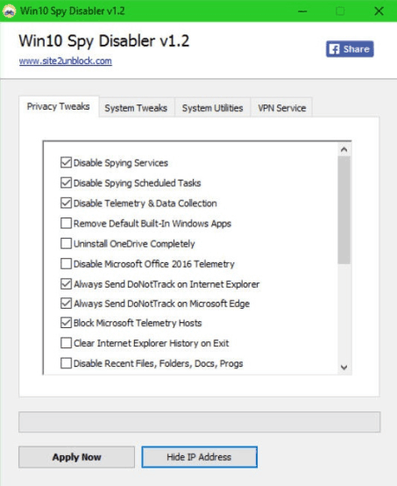This screenshot has width=397, height=486.
Task: Click the scroll down arrow in list
Action: (344, 368)
